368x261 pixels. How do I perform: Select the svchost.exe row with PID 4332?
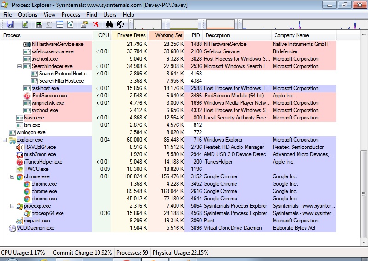pos(168,110)
